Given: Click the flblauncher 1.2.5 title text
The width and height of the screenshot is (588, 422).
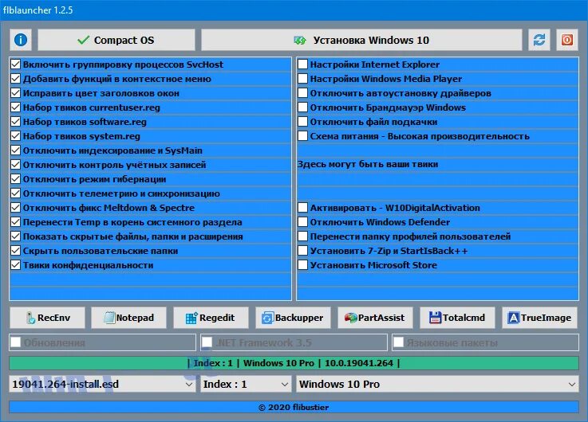Looking at the screenshot, I should [37, 10].
